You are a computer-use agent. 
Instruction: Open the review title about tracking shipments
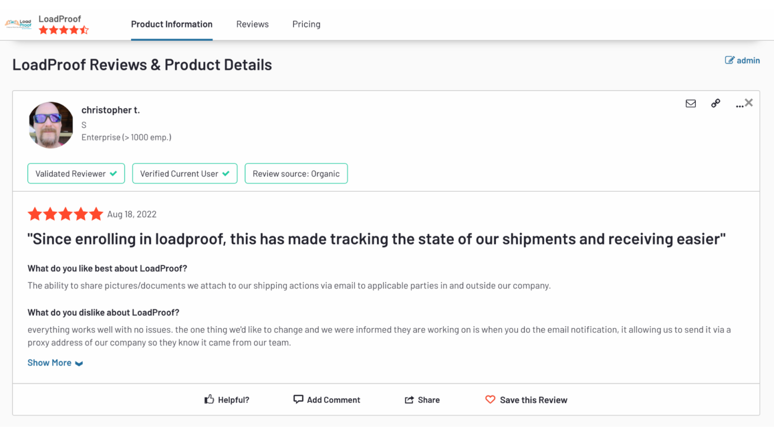pyautogui.click(x=376, y=239)
